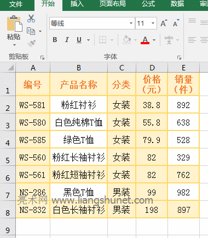Click the cell containing WS-581
208x238 pixels.
pos(33,105)
